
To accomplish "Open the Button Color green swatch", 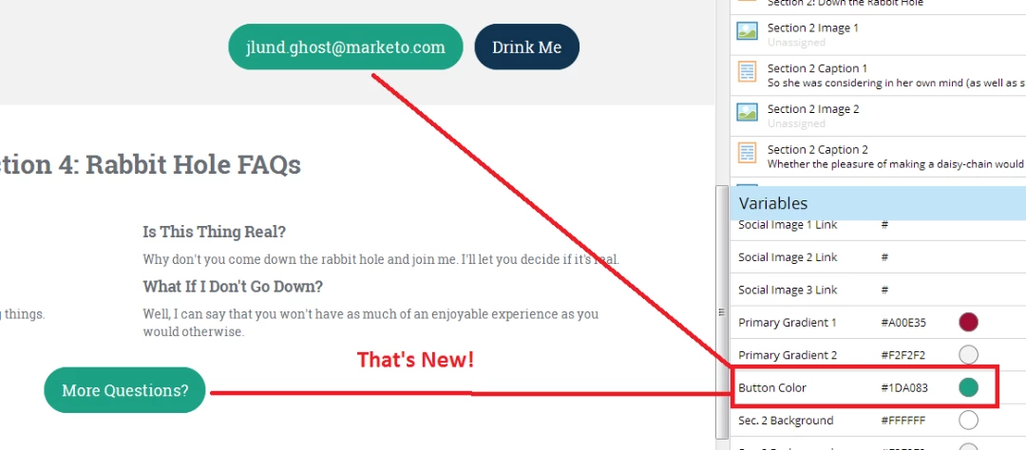I will tap(968, 388).
